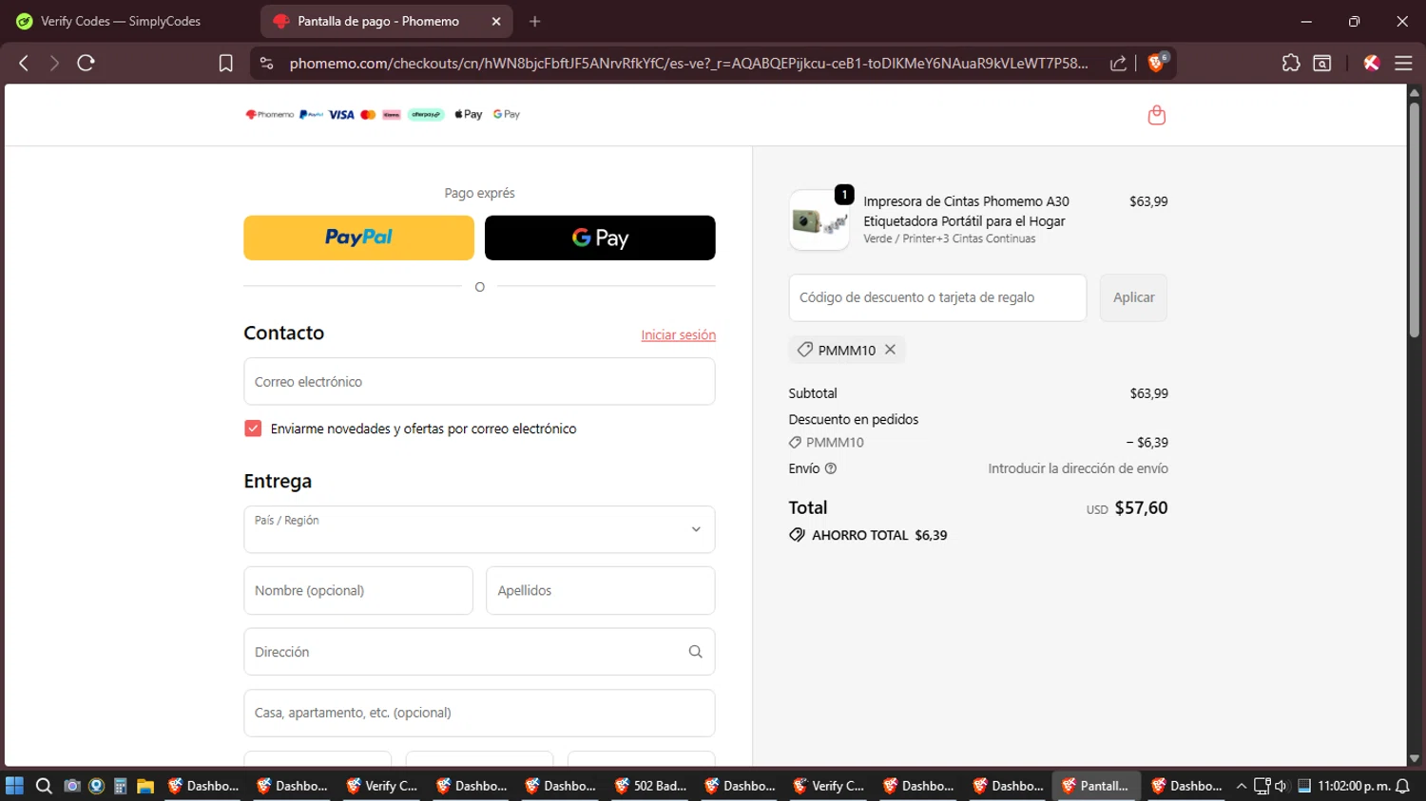
Task: Toggle email news and offers checkbox
Action: click(x=253, y=429)
